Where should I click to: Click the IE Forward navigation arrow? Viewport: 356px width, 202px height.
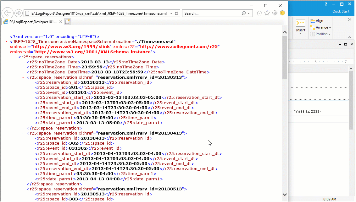point(19,13)
